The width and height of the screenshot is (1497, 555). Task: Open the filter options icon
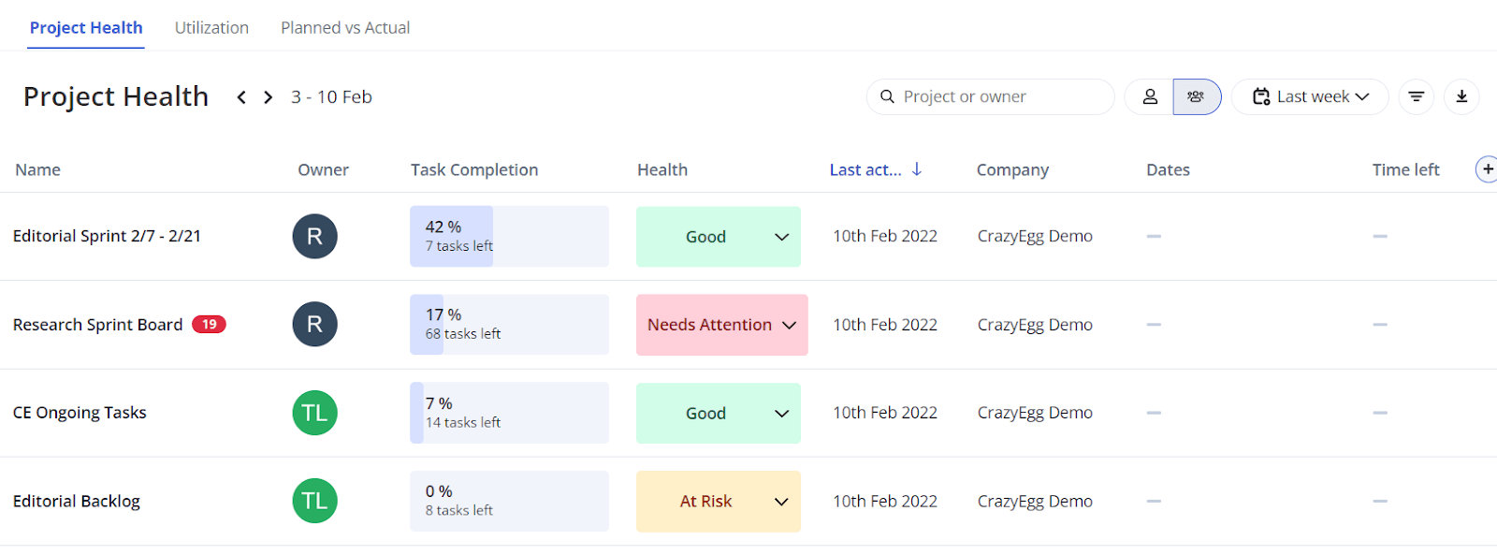(1417, 96)
